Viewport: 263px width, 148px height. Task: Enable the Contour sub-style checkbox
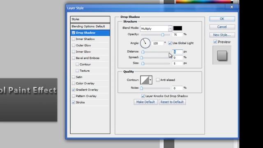(77, 65)
